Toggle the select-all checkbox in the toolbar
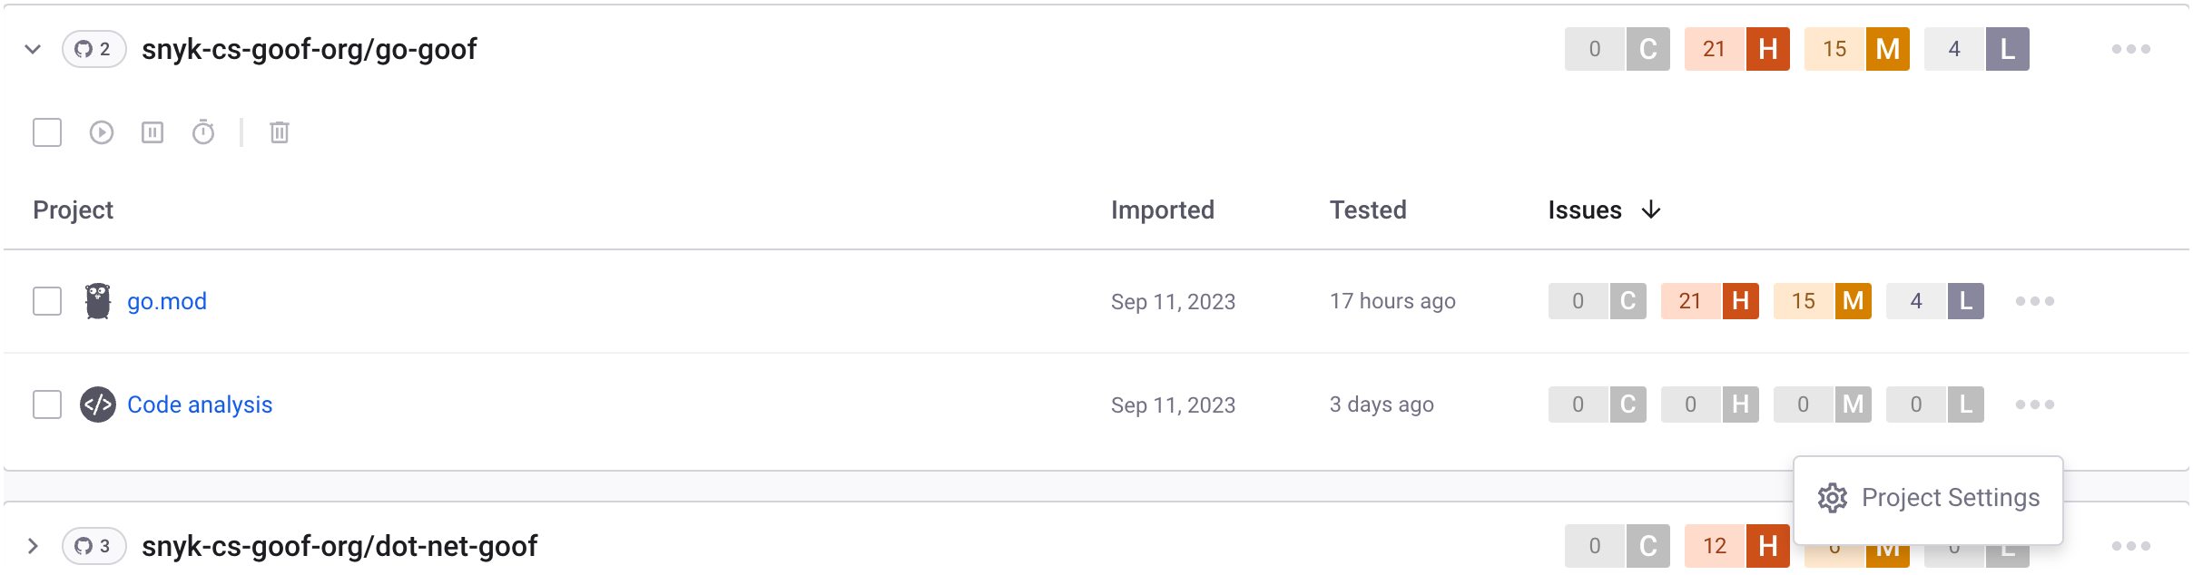Viewport: 2193px width, 575px height. (46, 132)
